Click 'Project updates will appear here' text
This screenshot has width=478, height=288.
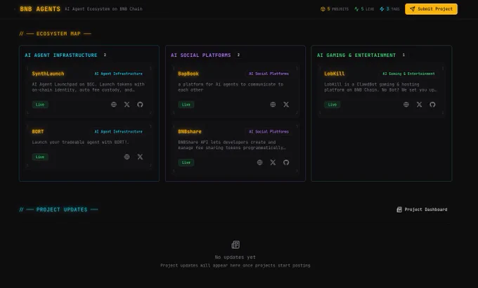[235, 266]
